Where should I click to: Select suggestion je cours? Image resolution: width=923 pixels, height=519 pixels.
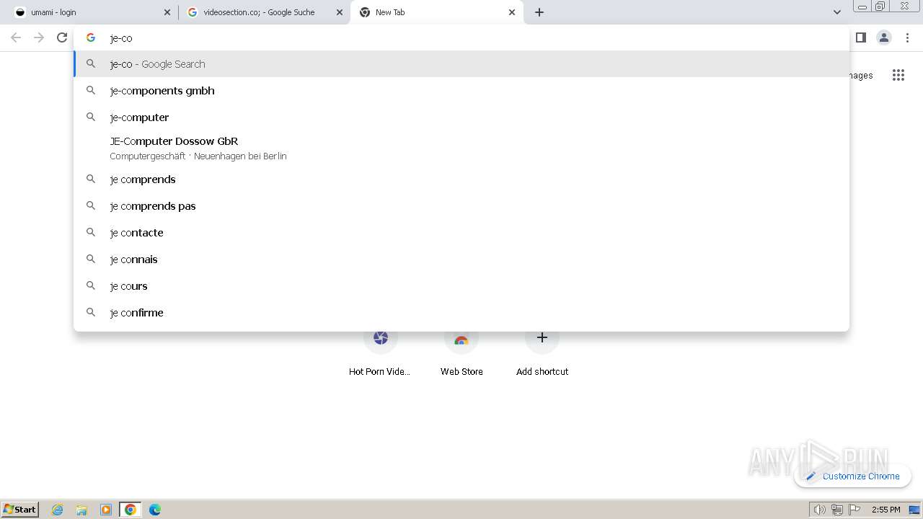point(461,286)
